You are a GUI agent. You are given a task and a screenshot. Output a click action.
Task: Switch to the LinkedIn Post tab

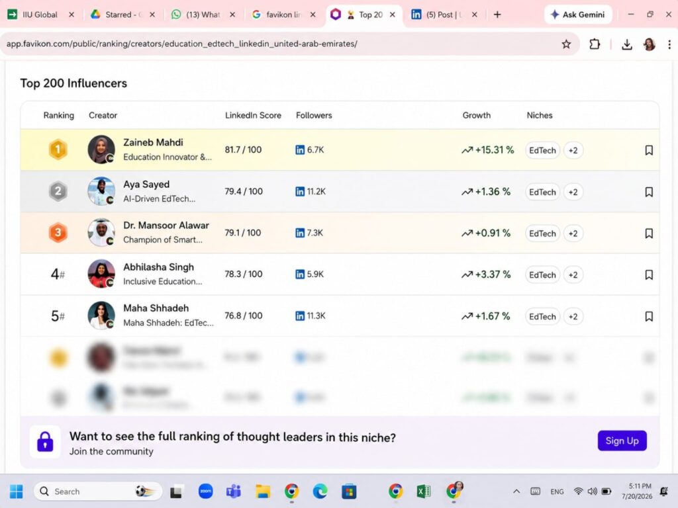444,15
